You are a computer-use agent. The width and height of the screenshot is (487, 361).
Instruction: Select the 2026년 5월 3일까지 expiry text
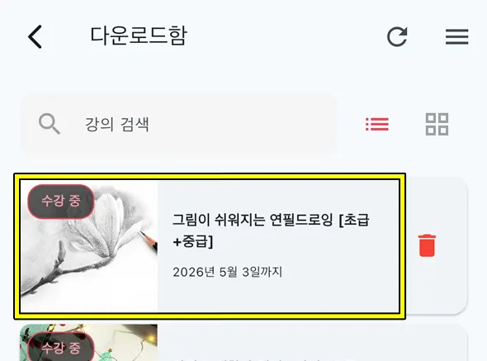(227, 272)
